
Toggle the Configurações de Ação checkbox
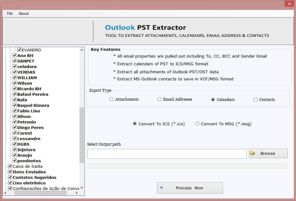coord(10,188)
